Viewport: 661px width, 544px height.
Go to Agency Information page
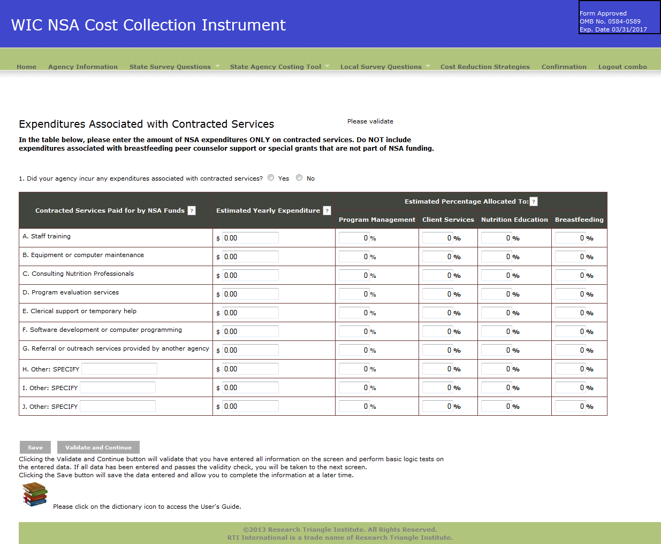[83, 67]
